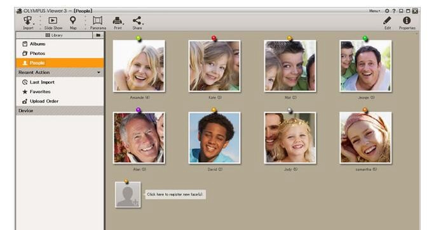The width and height of the screenshot is (441, 230).
Task: Select Amanda's face thumbnail
Action: pyautogui.click(x=139, y=66)
